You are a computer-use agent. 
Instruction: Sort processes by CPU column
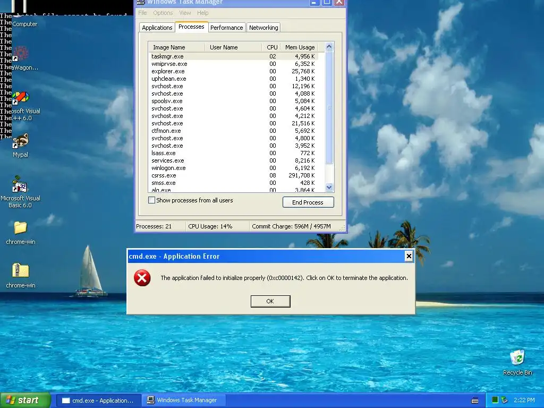[x=271, y=47]
